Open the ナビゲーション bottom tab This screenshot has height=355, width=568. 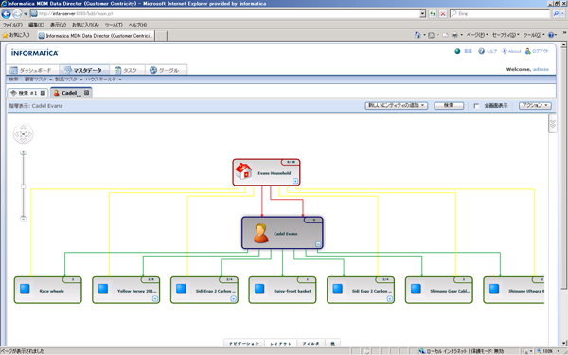click(244, 343)
